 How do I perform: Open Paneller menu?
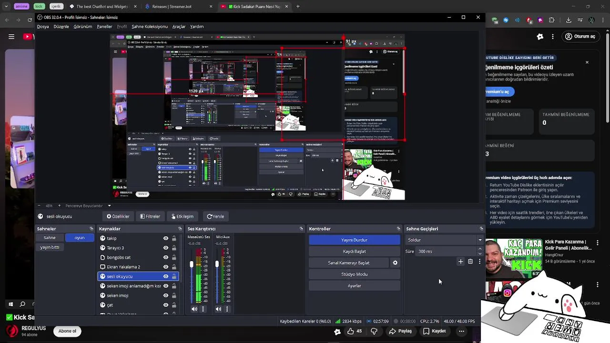point(104,27)
